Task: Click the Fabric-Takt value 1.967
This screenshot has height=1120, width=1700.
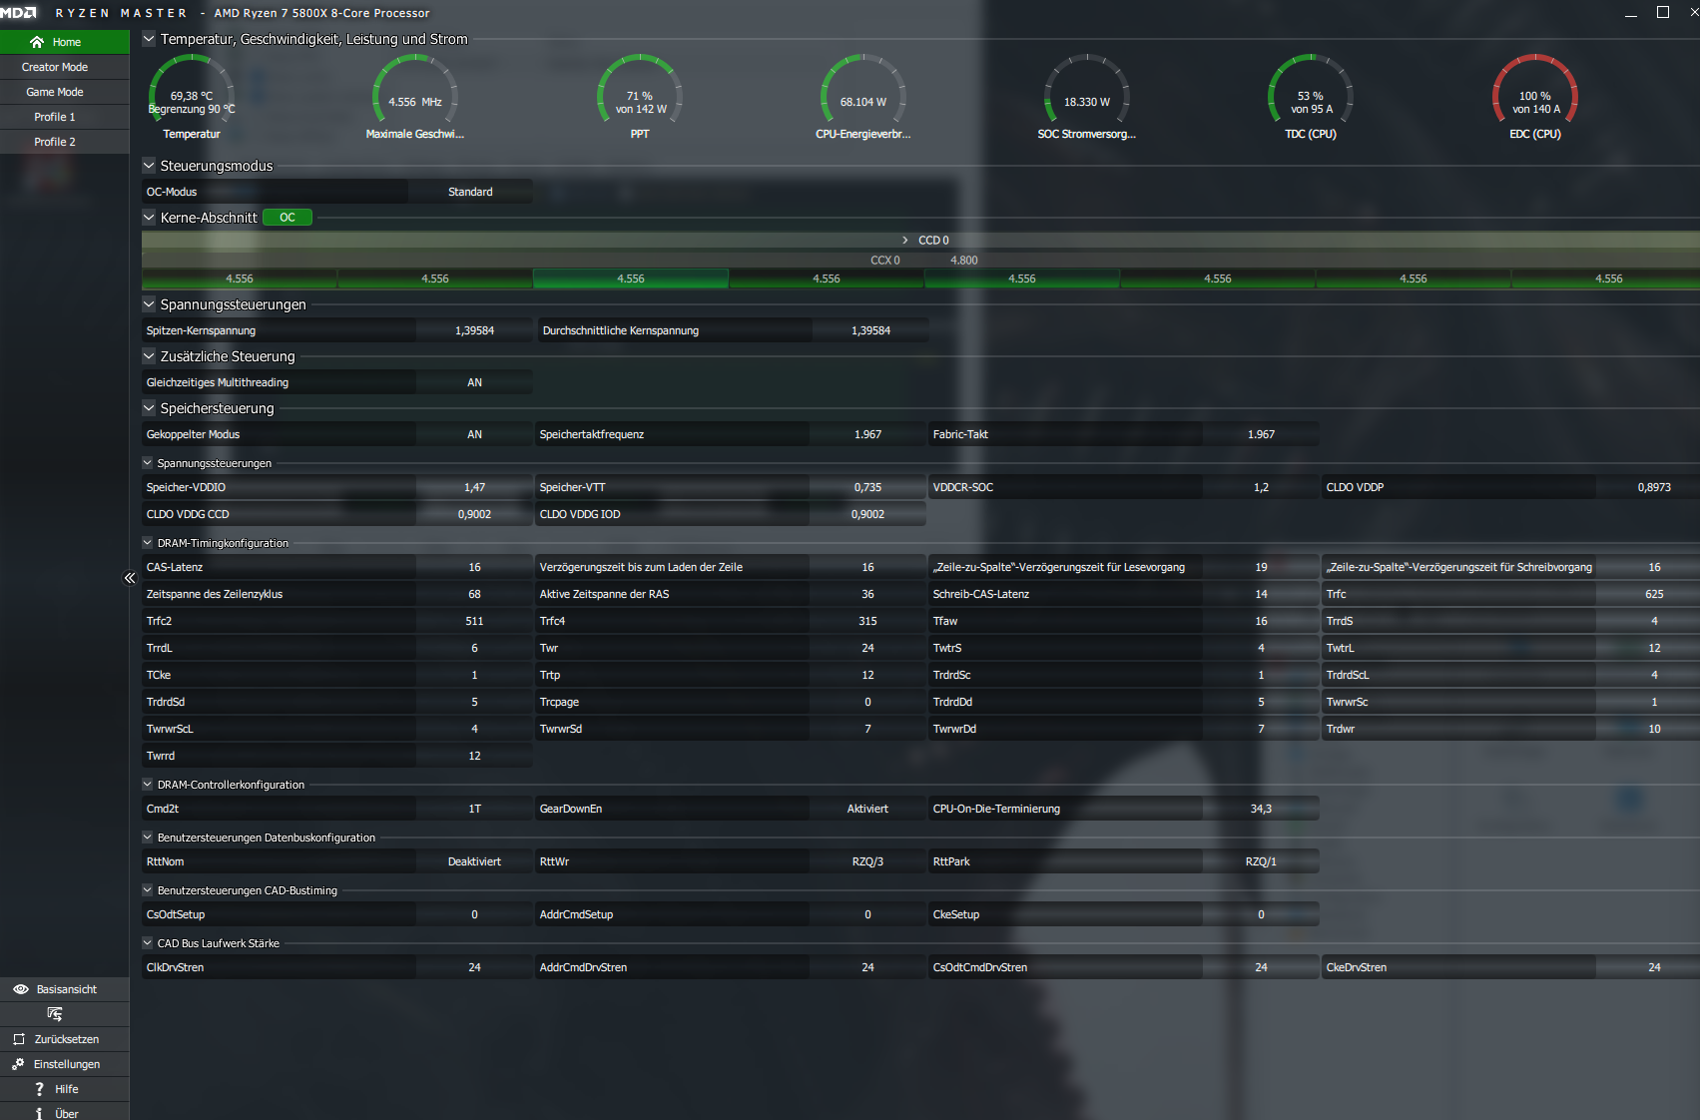Action: [x=1261, y=434]
